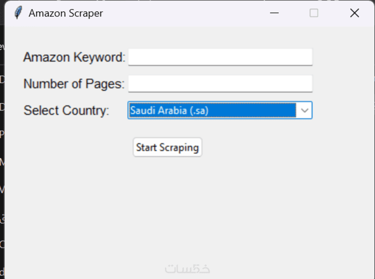Minimize the Amazon Scraper window
Image resolution: width=375 pixels, height=279 pixels.
tap(275, 13)
